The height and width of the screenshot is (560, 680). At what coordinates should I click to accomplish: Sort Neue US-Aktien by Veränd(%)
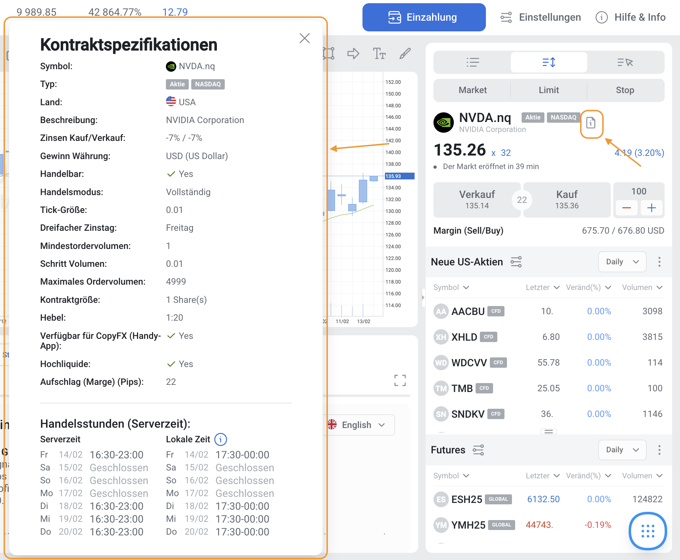point(588,287)
